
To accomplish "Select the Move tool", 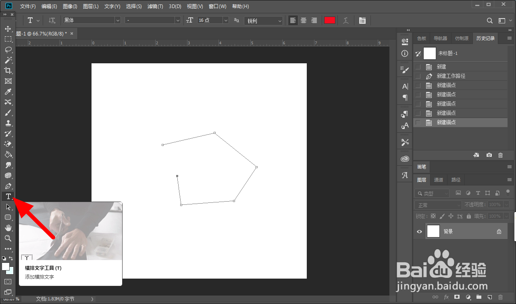I will (x=8, y=29).
